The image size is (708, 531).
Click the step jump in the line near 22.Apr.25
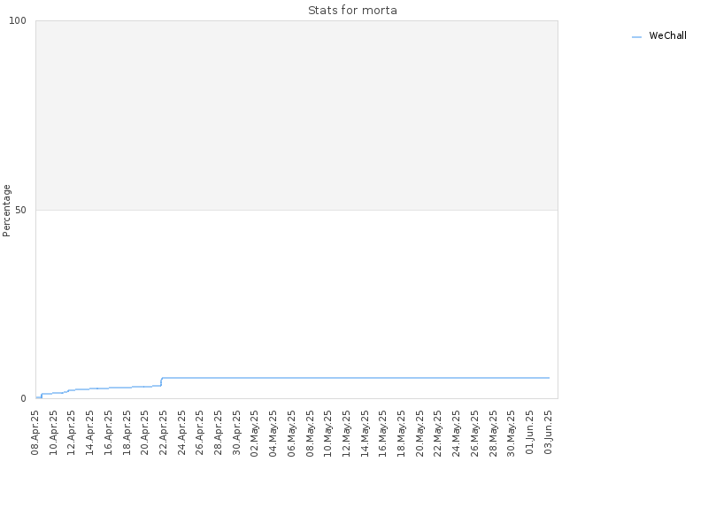[x=161, y=381]
